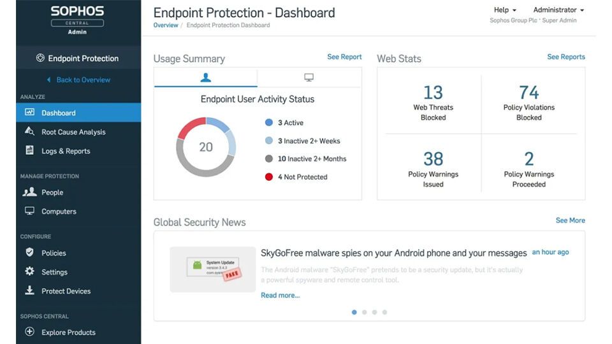Click the 38 Policy Warnings Issued stat

coord(433,169)
